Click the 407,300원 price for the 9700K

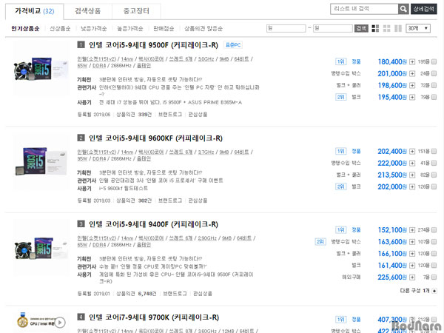pos(392,320)
